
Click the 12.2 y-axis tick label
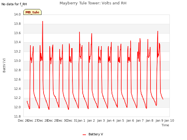click(x=18, y=98)
